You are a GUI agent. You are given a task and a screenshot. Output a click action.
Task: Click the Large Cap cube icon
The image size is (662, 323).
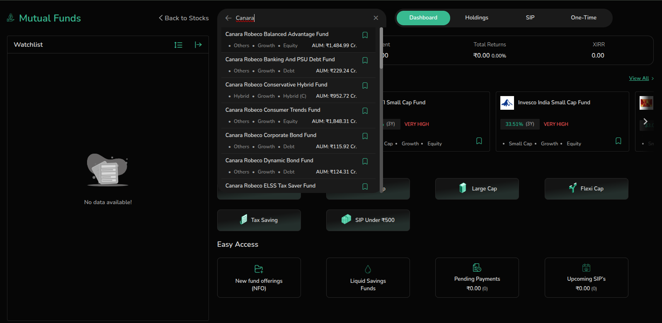point(463,188)
